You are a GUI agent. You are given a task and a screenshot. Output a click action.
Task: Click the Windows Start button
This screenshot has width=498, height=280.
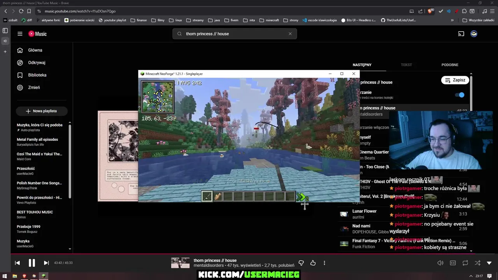coord(5,276)
